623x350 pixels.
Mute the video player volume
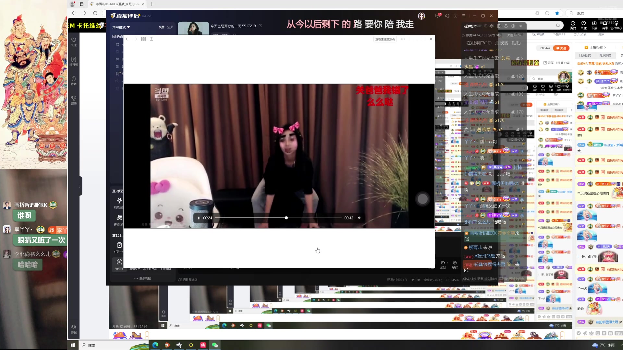pyautogui.click(x=359, y=218)
